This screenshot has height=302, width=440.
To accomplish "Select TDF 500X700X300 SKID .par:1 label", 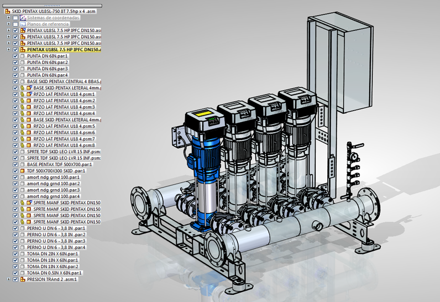I will click(56, 171).
